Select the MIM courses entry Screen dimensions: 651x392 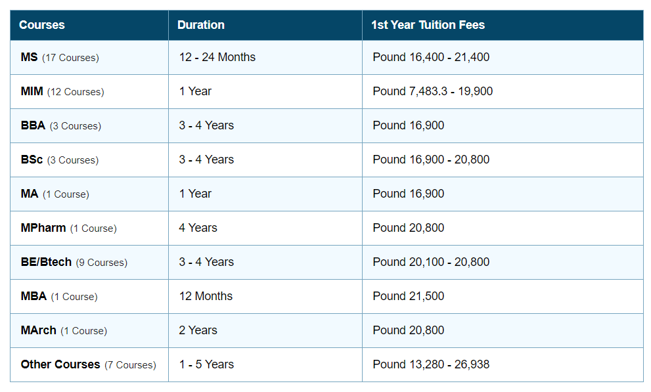pos(32,91)
